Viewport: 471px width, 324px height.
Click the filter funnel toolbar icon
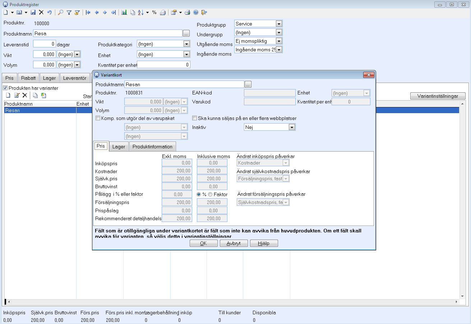click(69, 12)
